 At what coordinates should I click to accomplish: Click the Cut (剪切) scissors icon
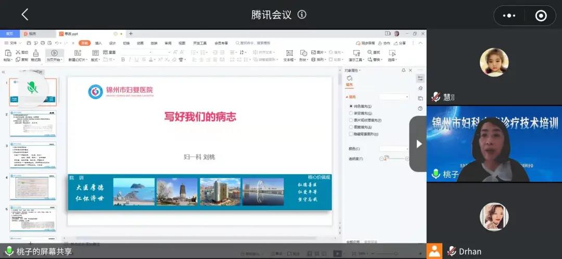point(21,53)
